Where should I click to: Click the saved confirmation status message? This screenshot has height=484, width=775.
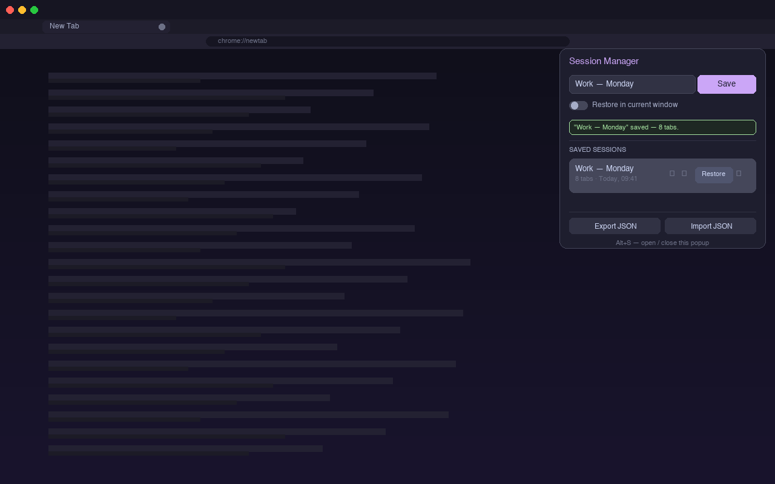662,127
